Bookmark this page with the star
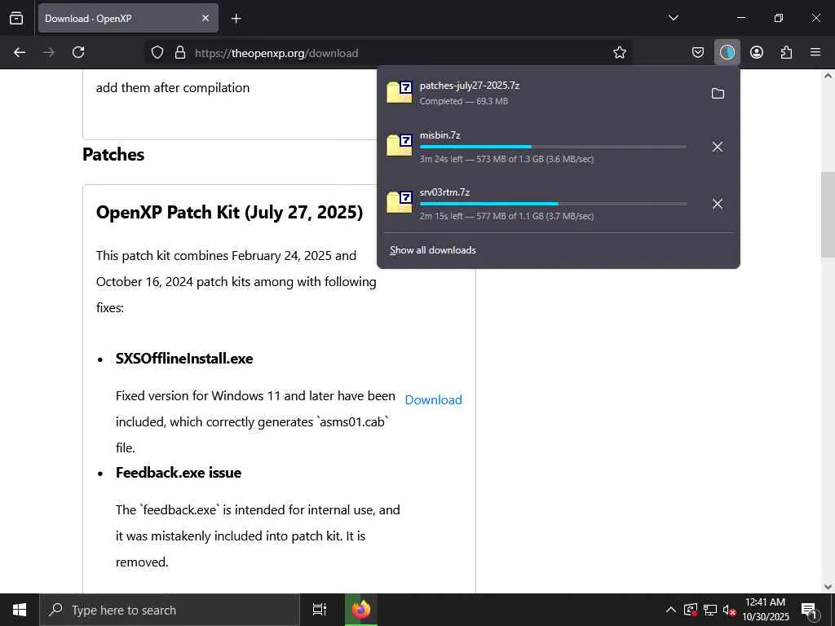The image size is (835, 626). [x=620, y=53]
